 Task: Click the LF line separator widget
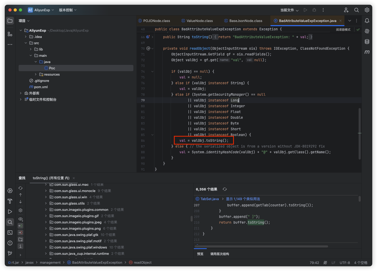point(333,263)
